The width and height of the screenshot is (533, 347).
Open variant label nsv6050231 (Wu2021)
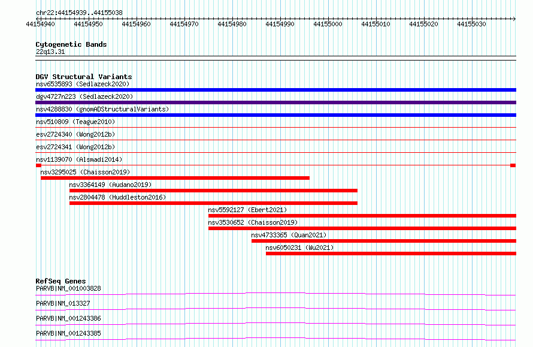point(299,248)
